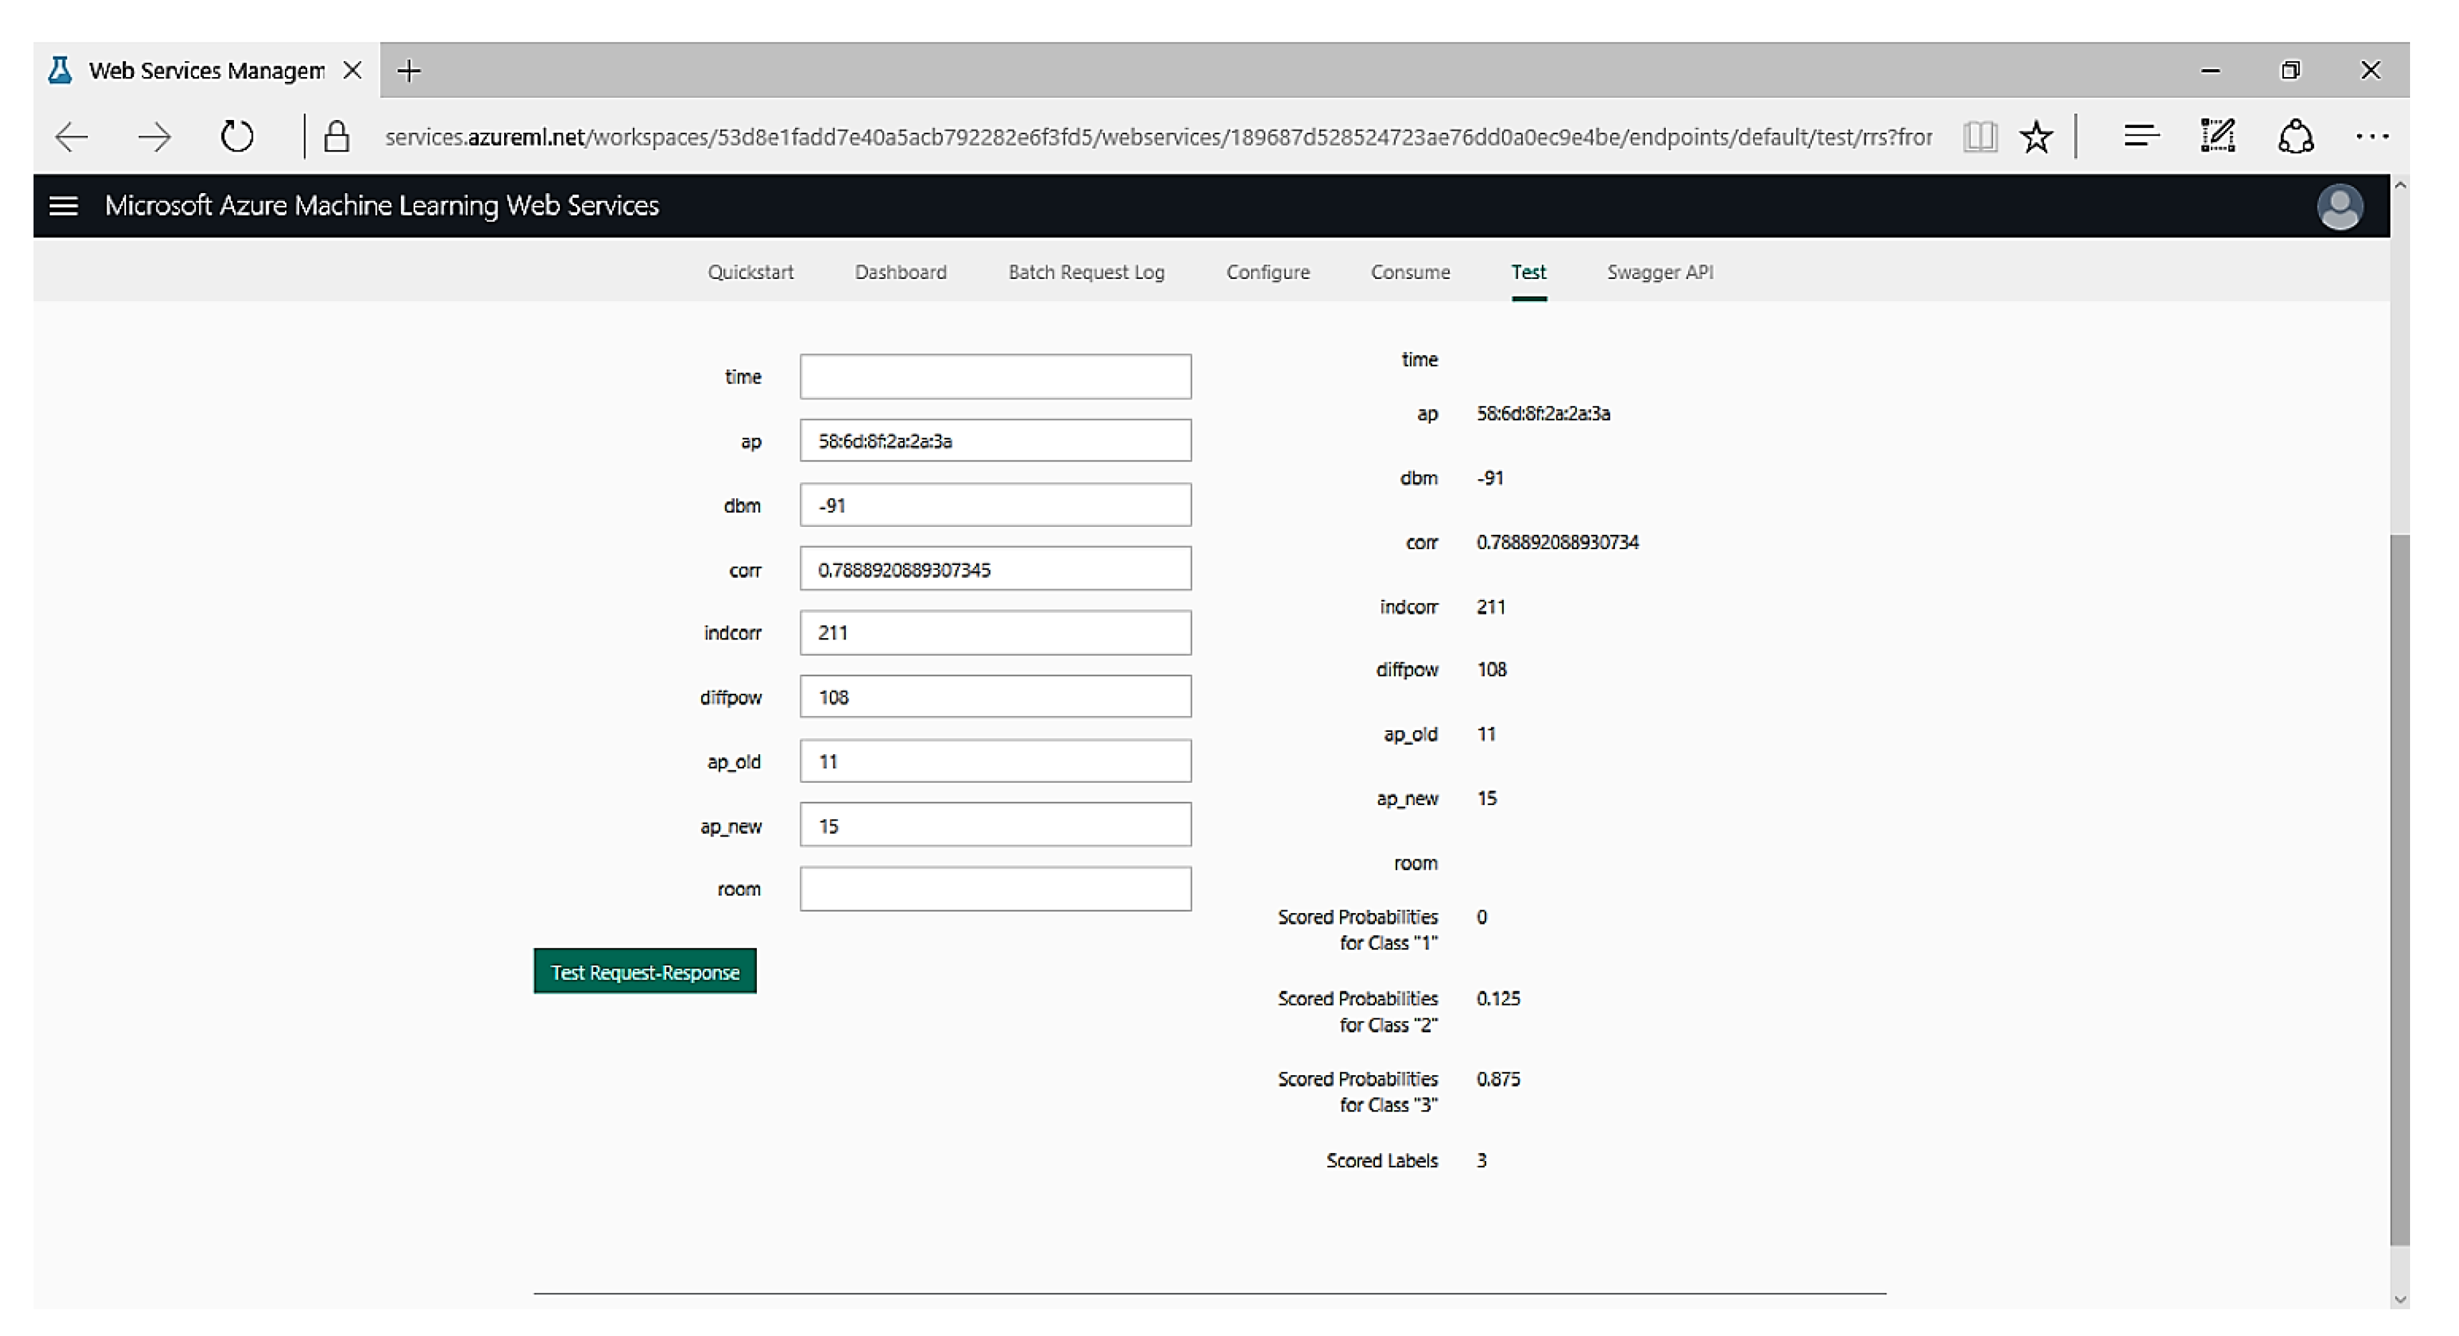The image size is (2459, 1336).
Task: Open the hamburger navigation menu
Action: (63, 205)
